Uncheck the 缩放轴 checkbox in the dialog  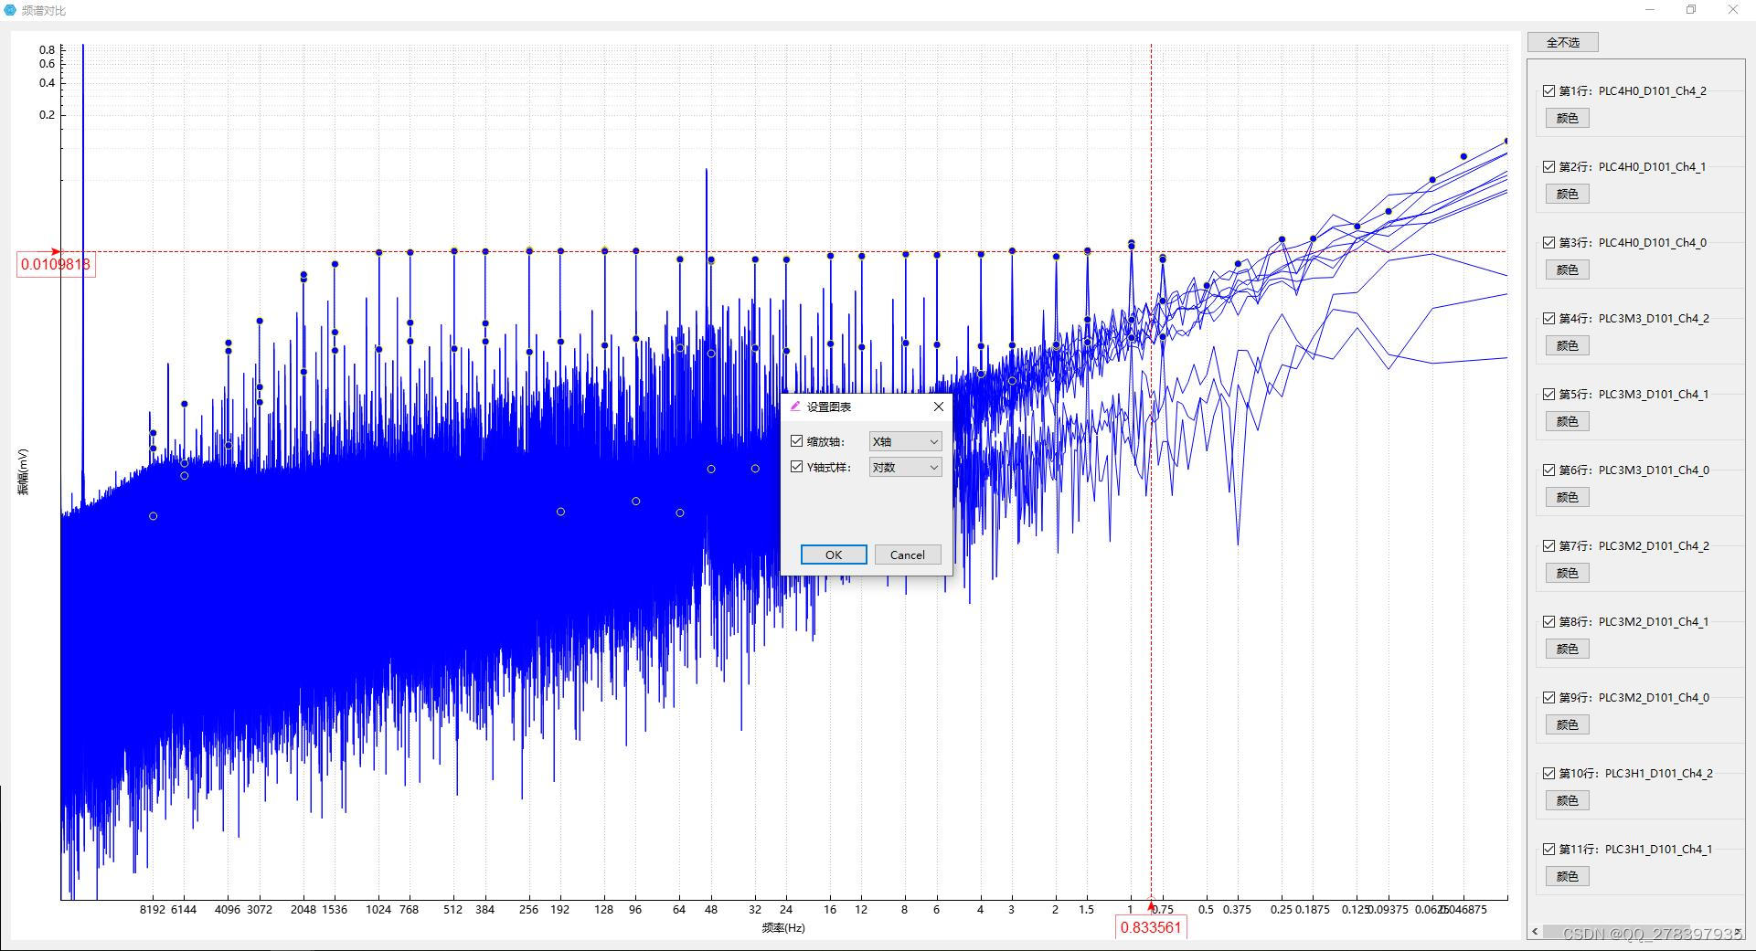pos(796,440)
